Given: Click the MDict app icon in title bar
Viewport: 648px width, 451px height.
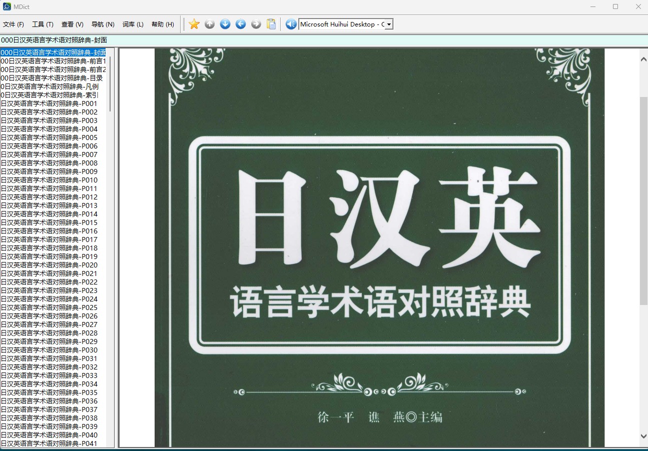Looking at the screenshot, I should click(7, 6).
